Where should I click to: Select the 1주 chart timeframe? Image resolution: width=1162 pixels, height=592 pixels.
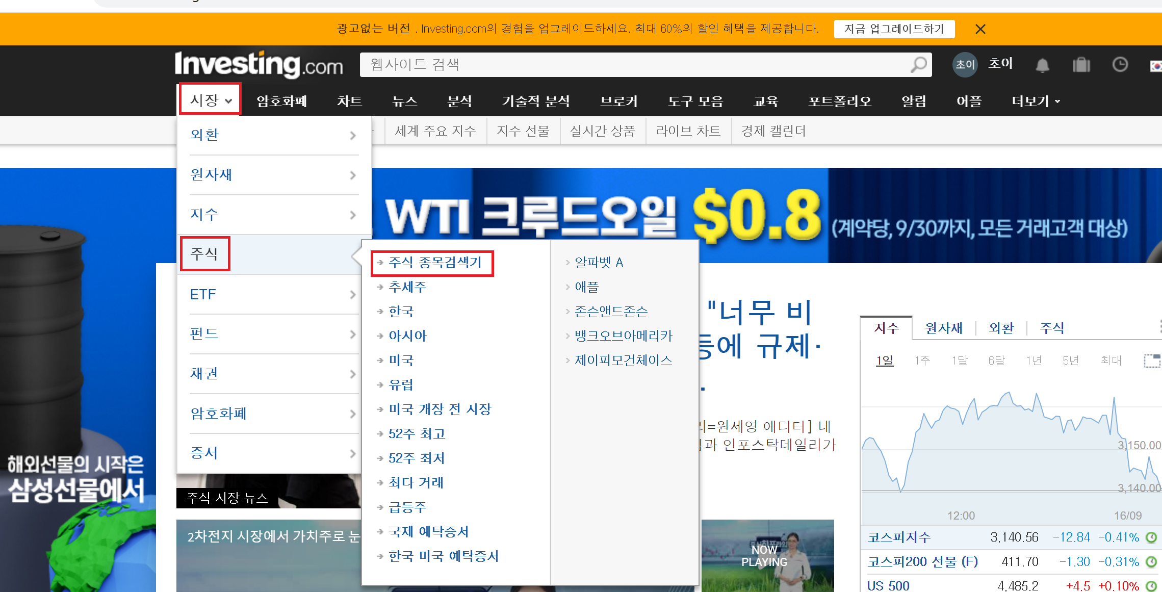click(x=922, y=361)
